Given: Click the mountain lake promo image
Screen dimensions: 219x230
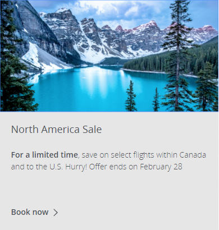Looking at the screenshot, I should pos(109,56).
